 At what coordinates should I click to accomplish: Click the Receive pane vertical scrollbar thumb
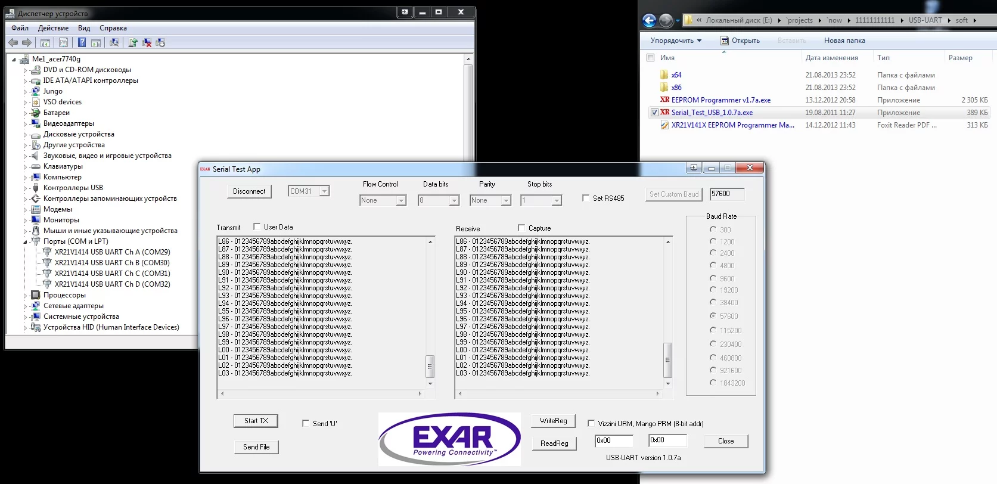click(x=667, y=360)
